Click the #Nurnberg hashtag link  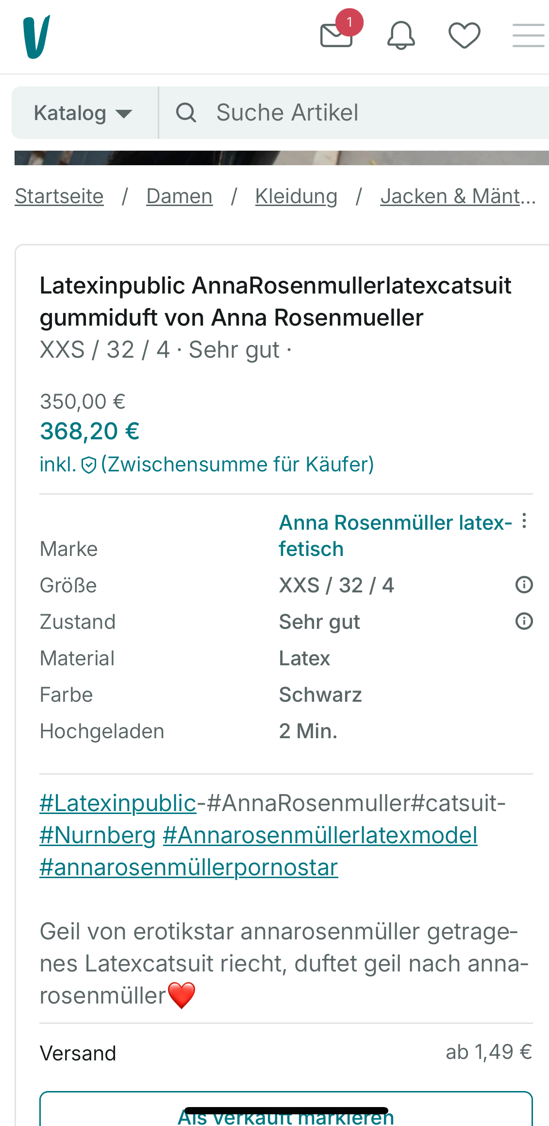[x=98, y=835]
